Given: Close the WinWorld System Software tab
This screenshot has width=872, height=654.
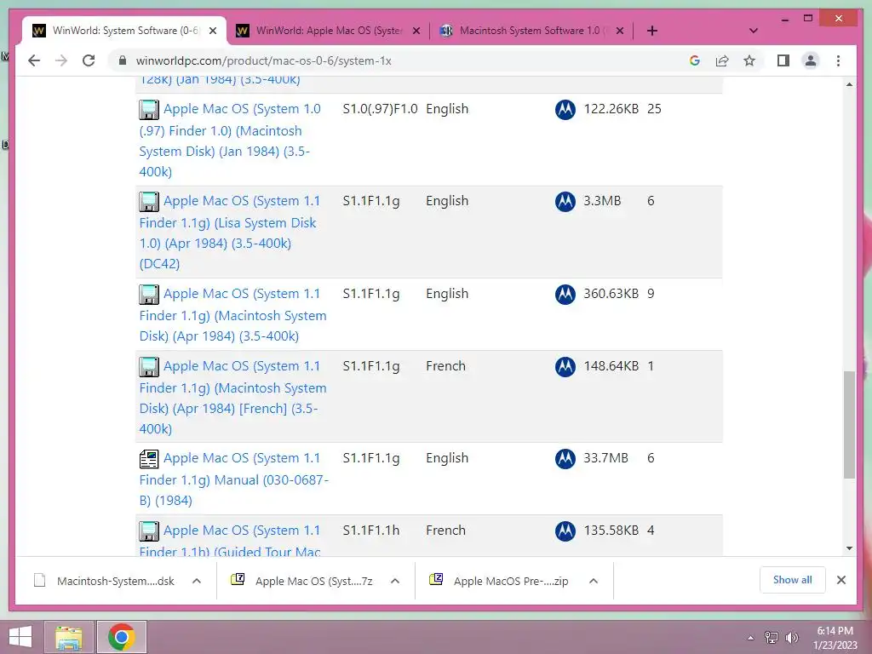Looking at the screenshot, I should pos(212,31).
